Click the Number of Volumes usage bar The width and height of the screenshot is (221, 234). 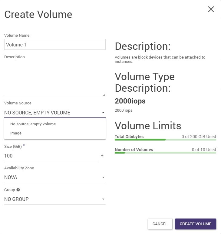165,153
